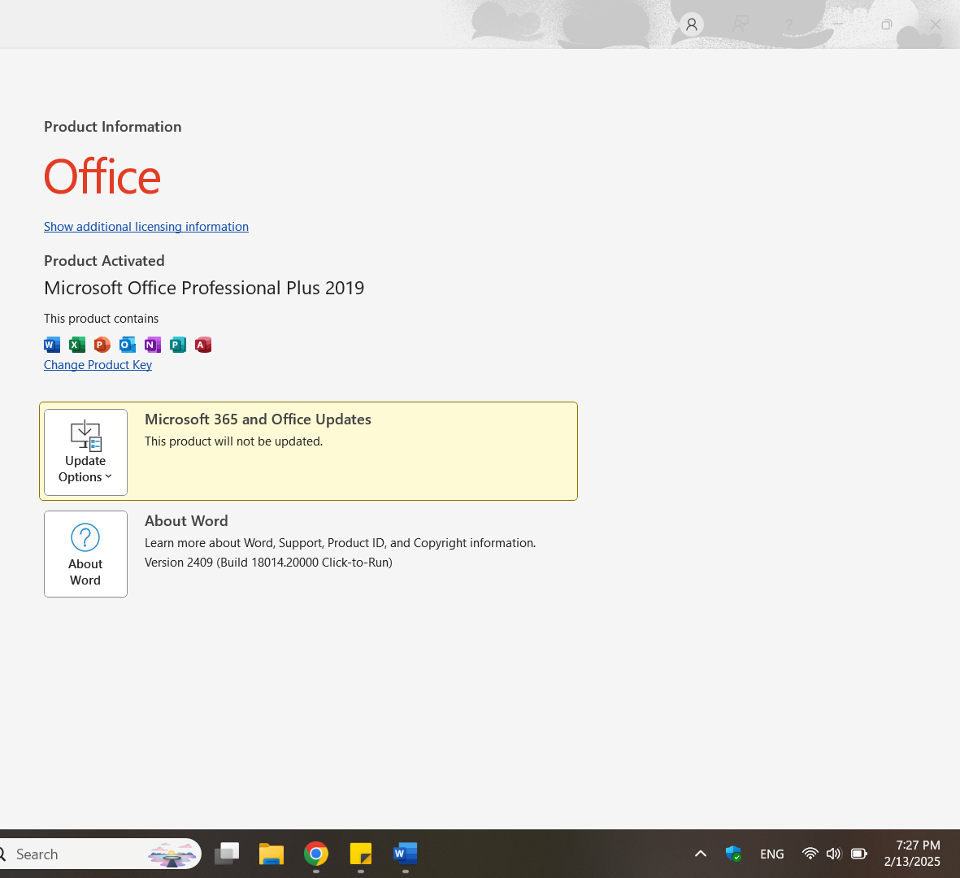Click the Publisher icon in product list
This screenshot has width=960, height=878.
[x=177, y=345]
